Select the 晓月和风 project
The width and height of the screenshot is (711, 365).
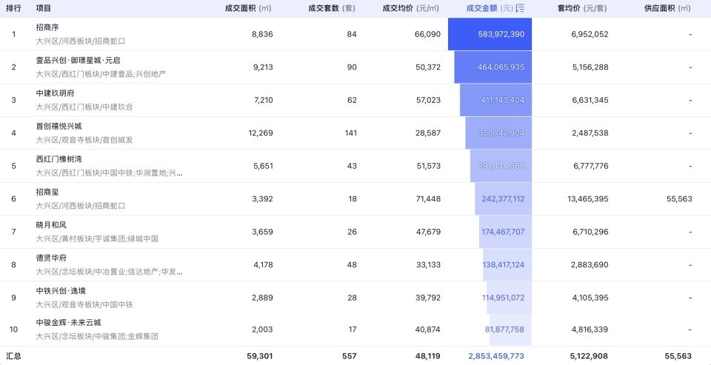click(x=51, y=224)
